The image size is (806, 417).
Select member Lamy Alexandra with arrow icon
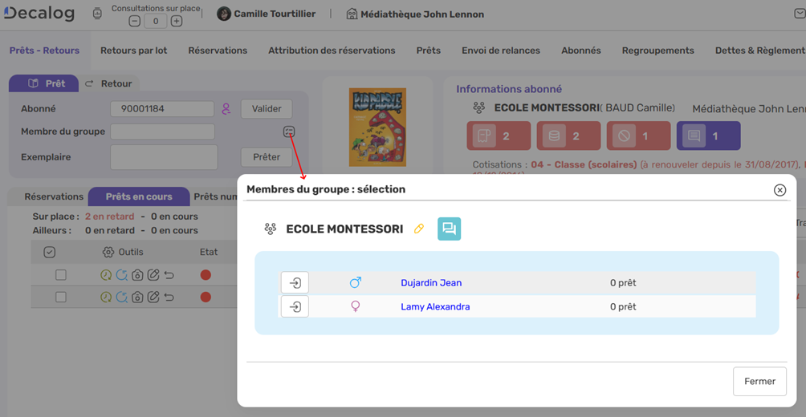[295, 307]
